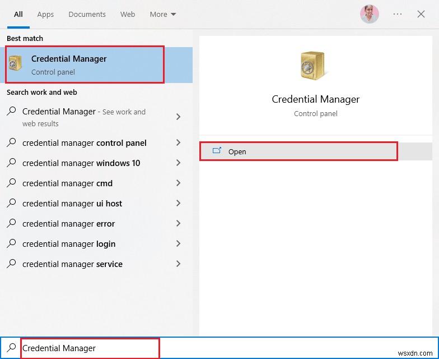Select 'credential manager service' suggestion

click(72, 264)
